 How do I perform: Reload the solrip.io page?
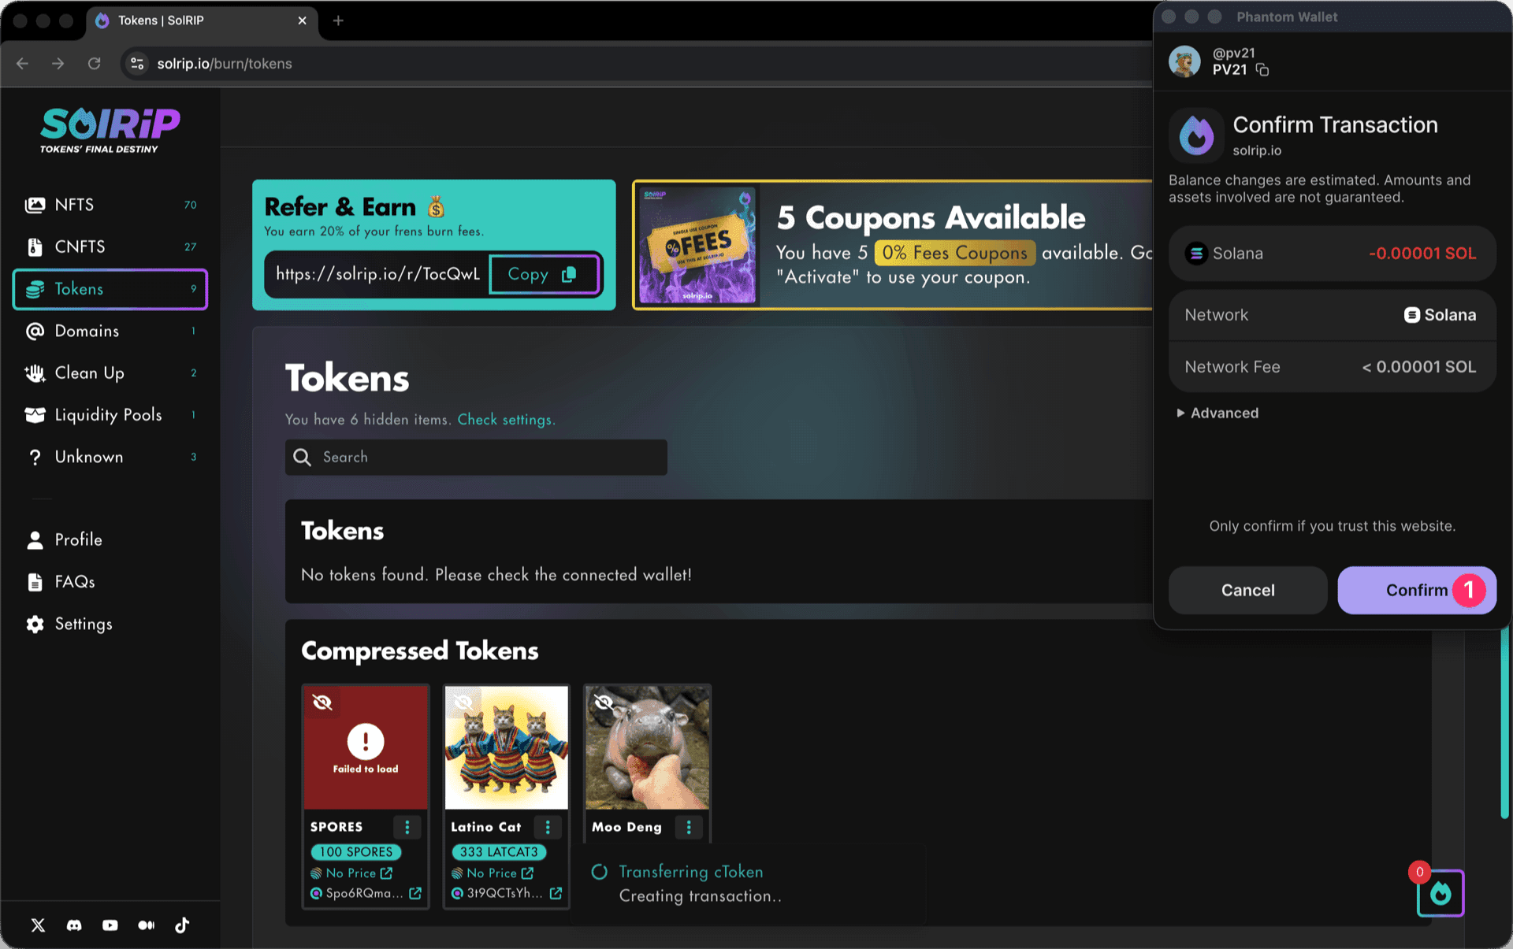95,64
